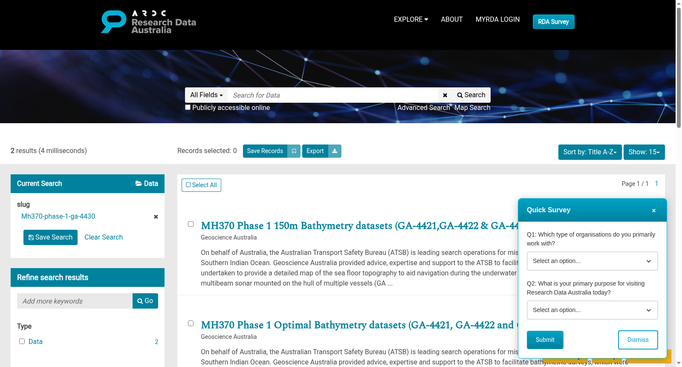Click the download icon next to Export
This screenshot has width=682, height=367.
click(335, 151)
